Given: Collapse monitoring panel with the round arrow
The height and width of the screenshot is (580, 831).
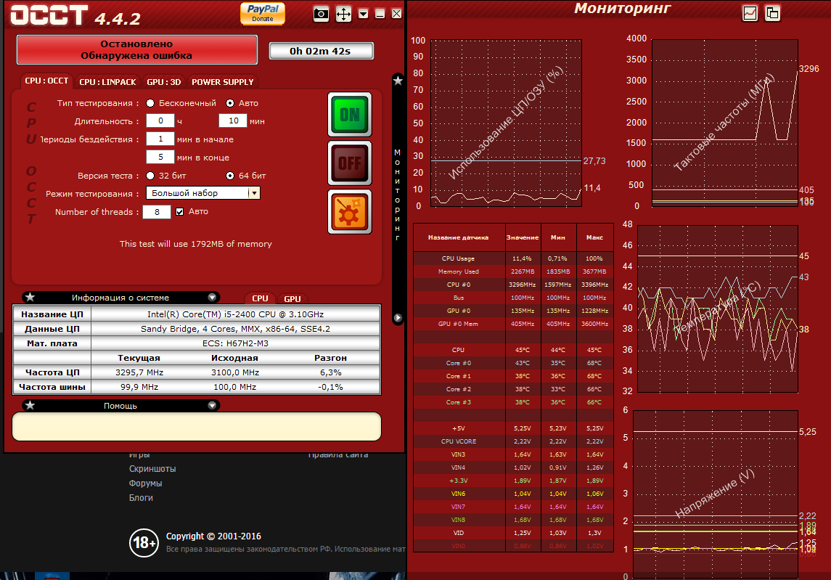Looking at the screenshot, I should 398,317.
